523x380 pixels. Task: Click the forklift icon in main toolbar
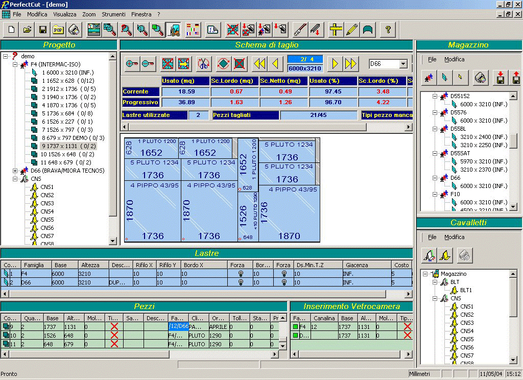point(174,30)
